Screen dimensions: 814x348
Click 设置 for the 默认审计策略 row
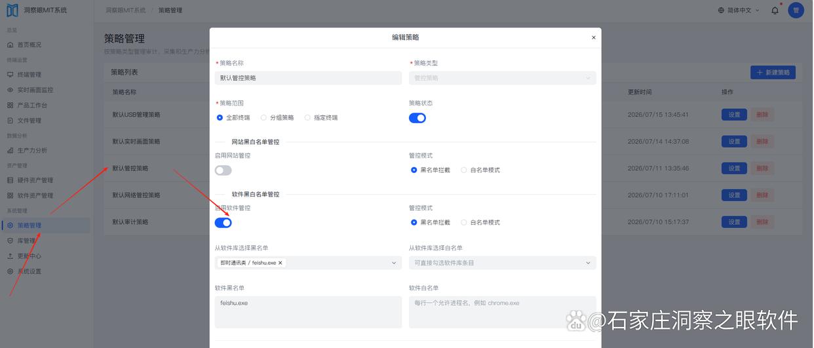(734, 222)
